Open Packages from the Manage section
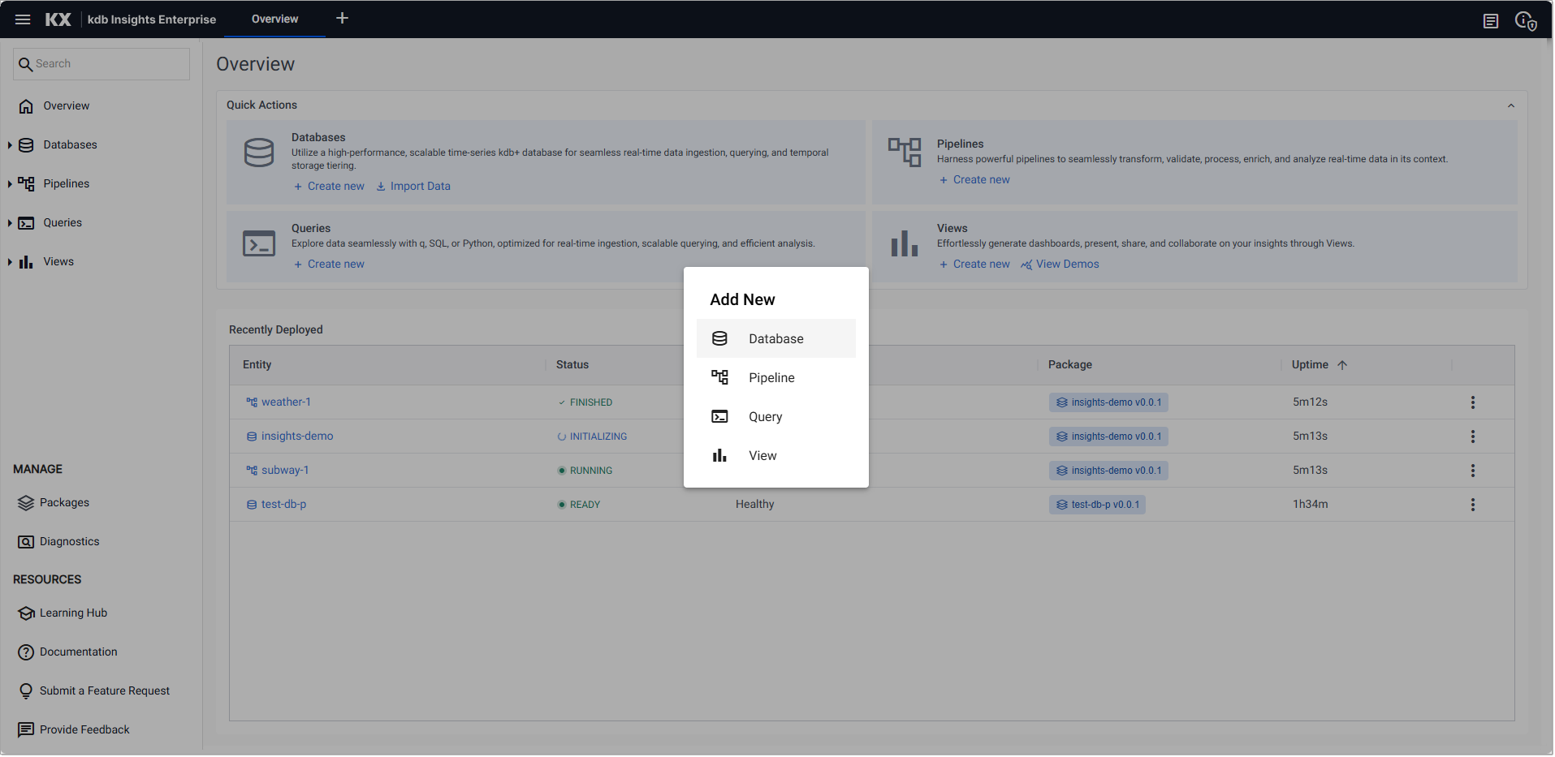Viewport: 1555px width, 757px height. coord(64,503)
